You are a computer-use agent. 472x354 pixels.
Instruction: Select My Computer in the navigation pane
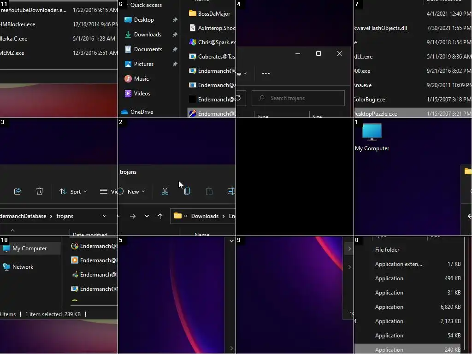(x=29, y=248)
